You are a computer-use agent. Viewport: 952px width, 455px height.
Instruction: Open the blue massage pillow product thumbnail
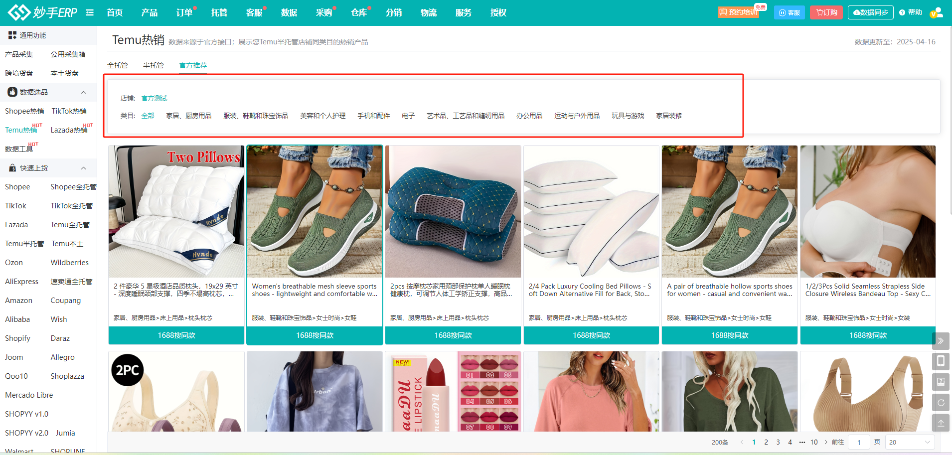tap(453, 211)
